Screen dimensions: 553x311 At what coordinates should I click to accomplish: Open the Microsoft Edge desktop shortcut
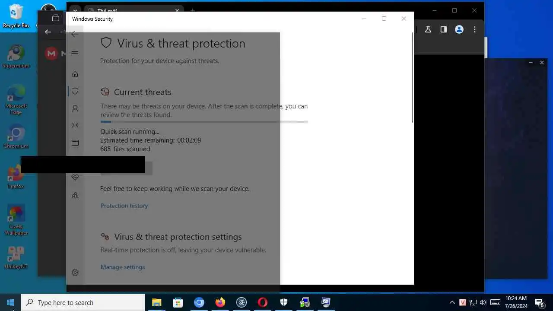tap(16, 99)
